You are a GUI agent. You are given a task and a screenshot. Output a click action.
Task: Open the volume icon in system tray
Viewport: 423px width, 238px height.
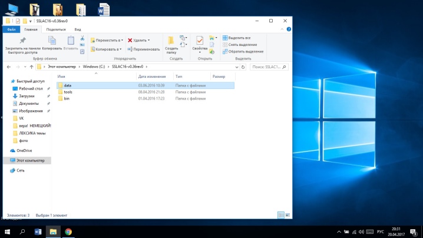tap(362, 232)
